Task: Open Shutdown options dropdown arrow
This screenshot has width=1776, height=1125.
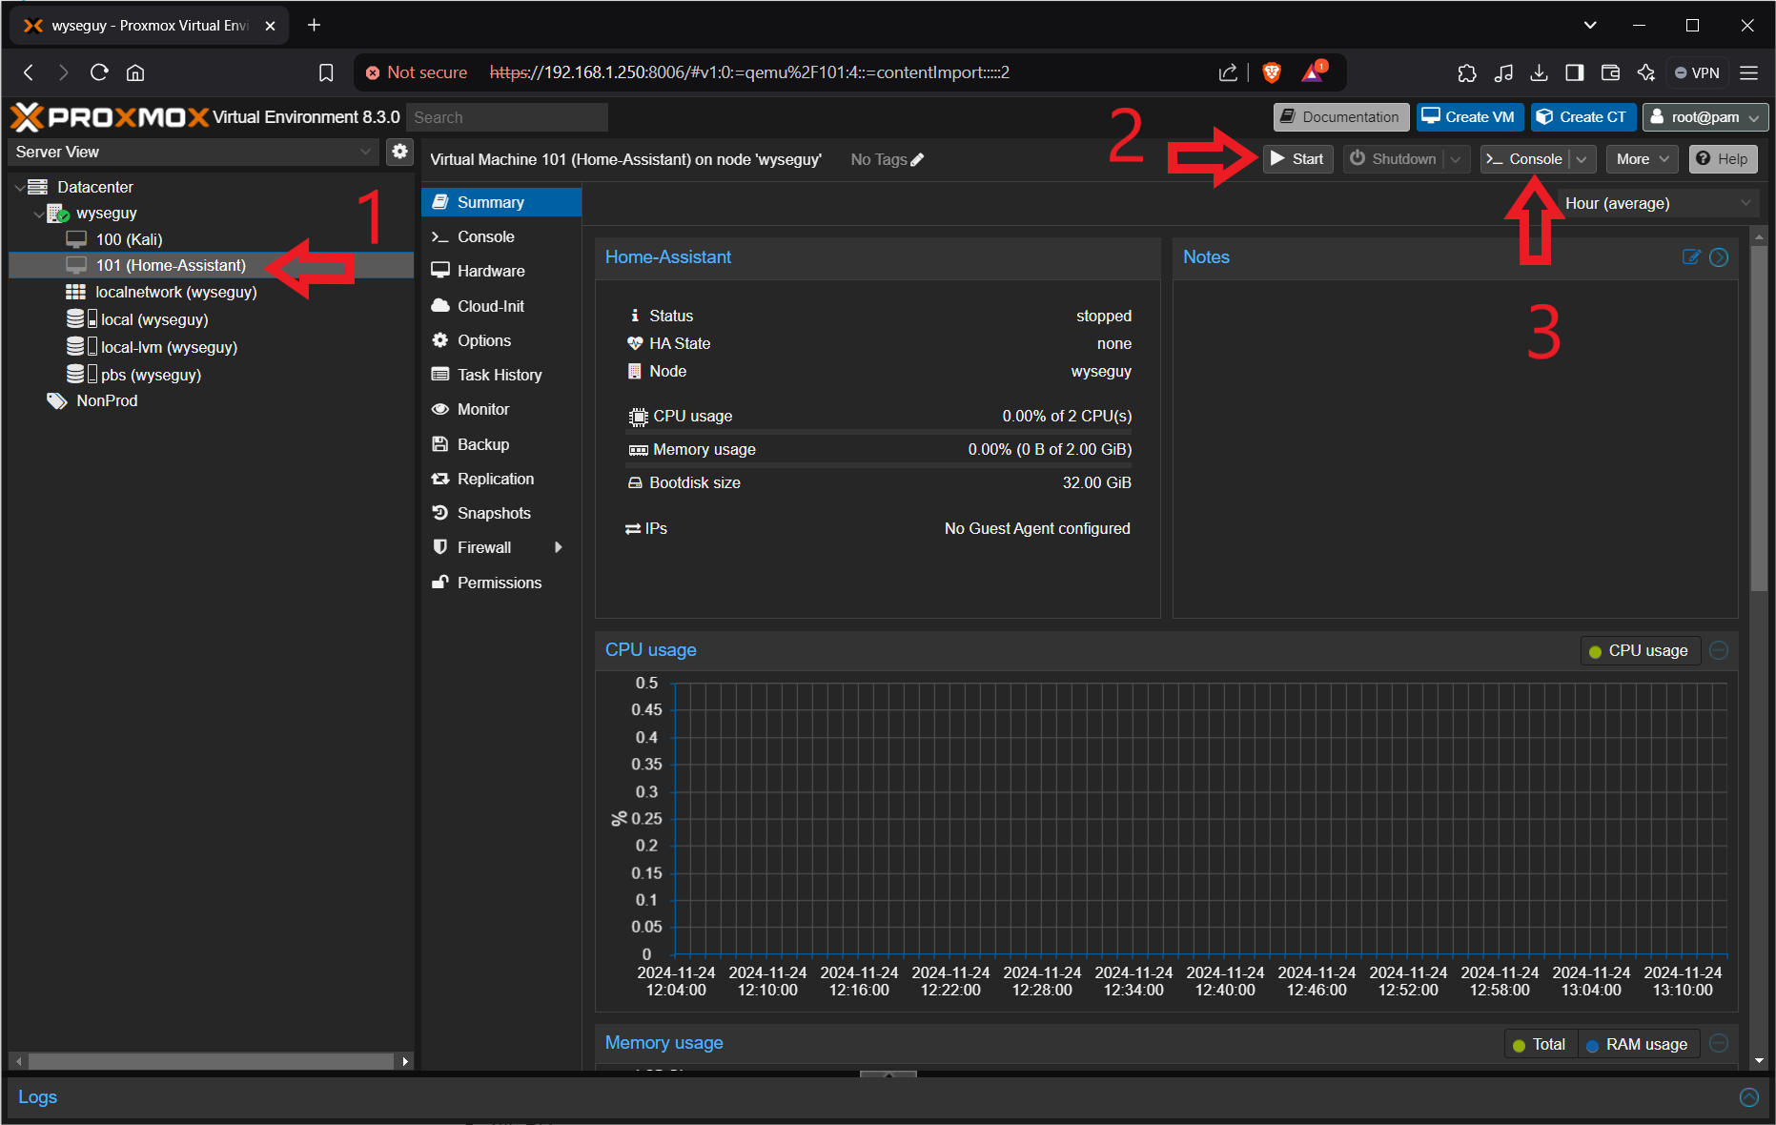Action: coord(1456,159)
